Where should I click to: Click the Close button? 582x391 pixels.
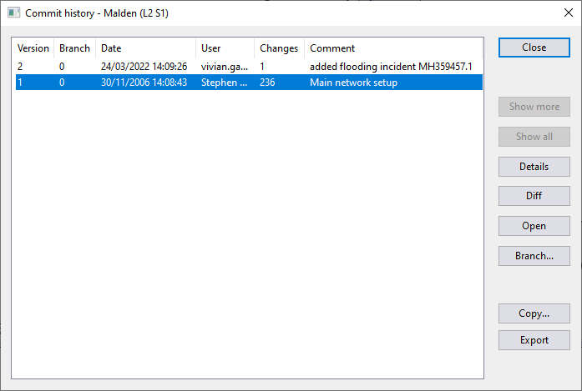[x=534, y=48]
